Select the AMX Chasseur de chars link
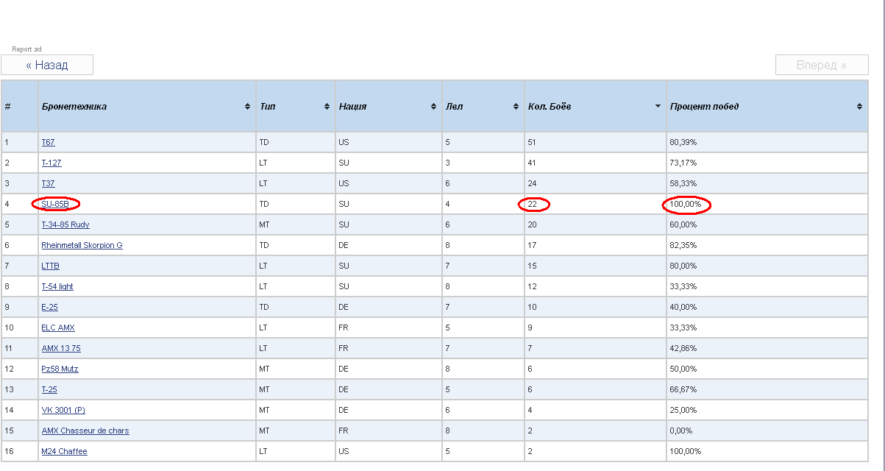885x471 pixels. [85, 431]
